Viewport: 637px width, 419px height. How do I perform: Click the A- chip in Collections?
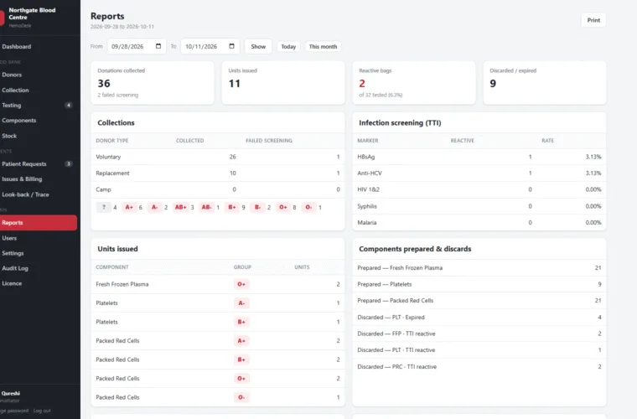pos(155,207)
